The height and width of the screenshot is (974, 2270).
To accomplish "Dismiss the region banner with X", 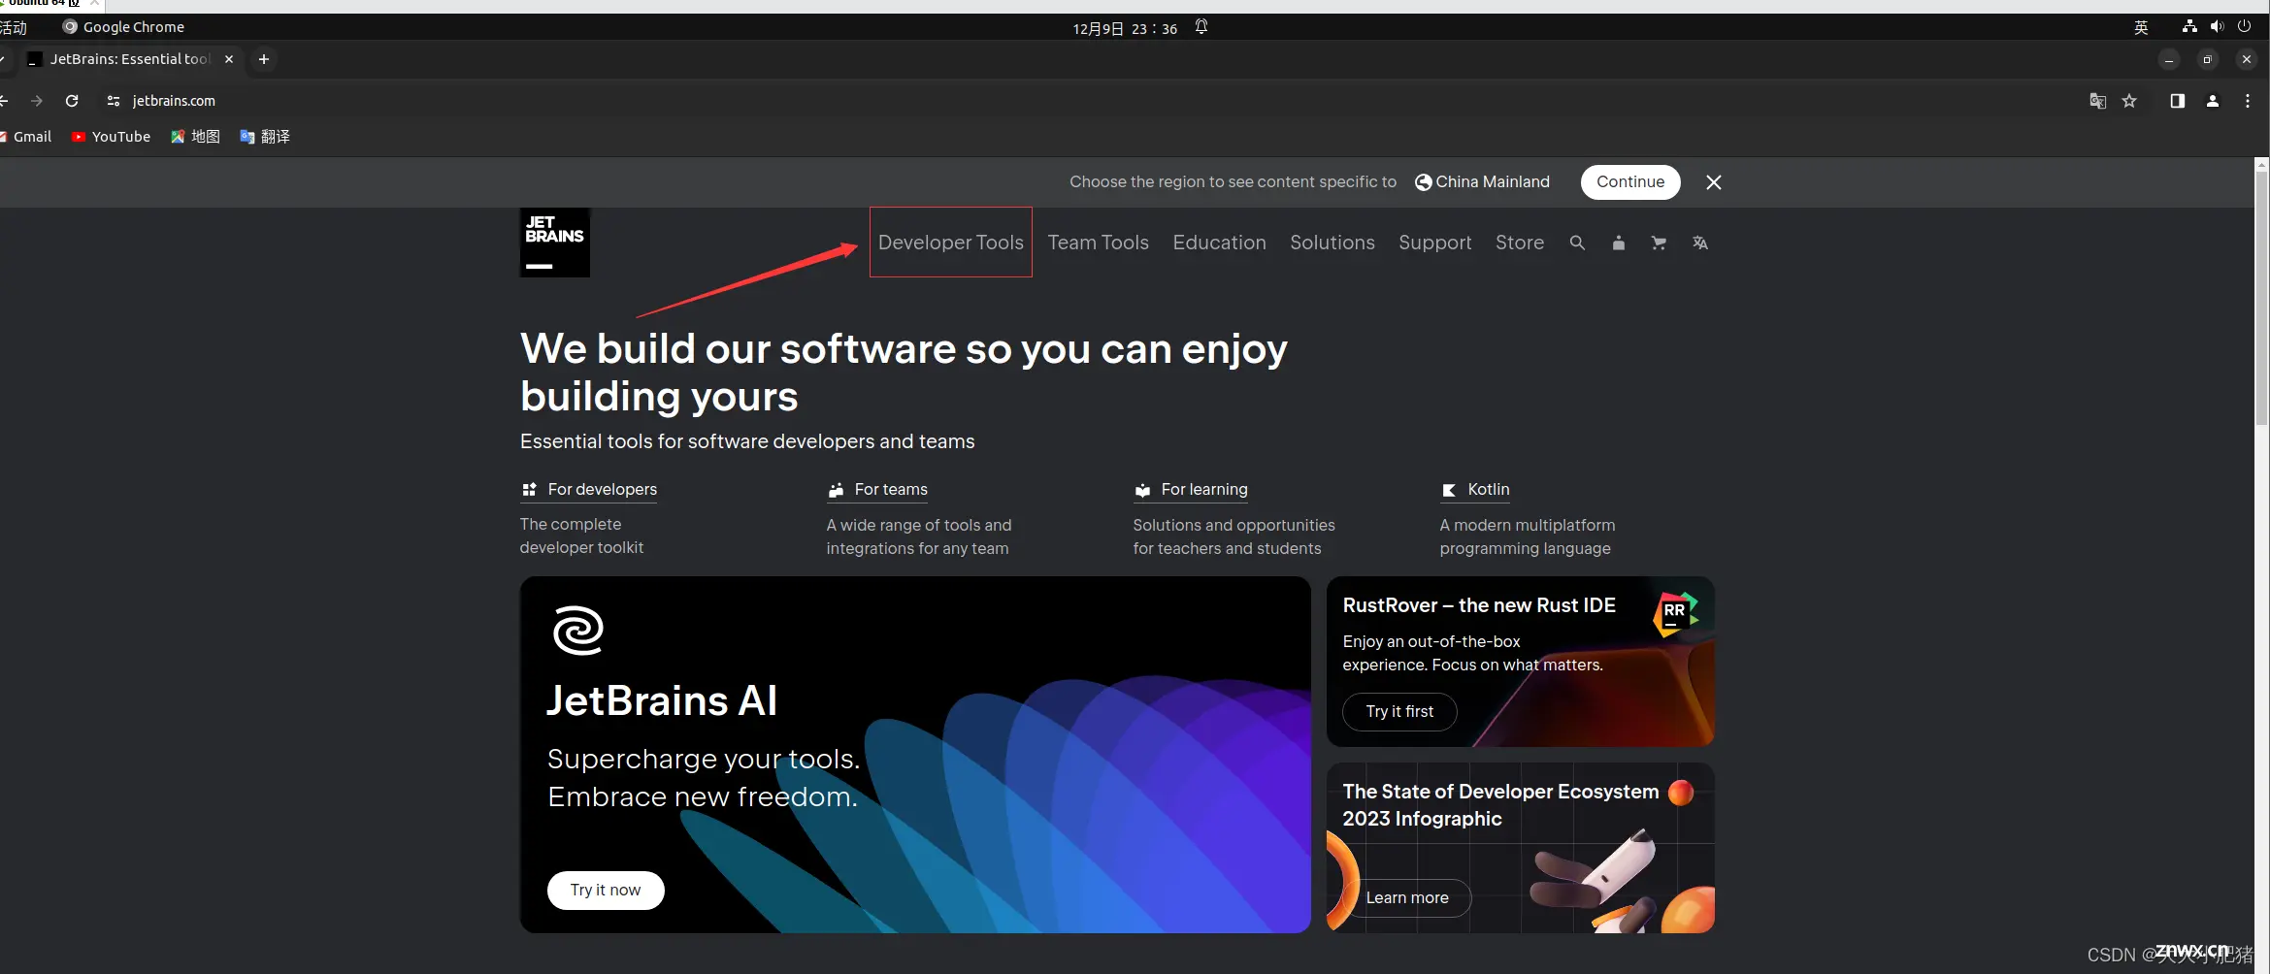I will click(1714, 182).
